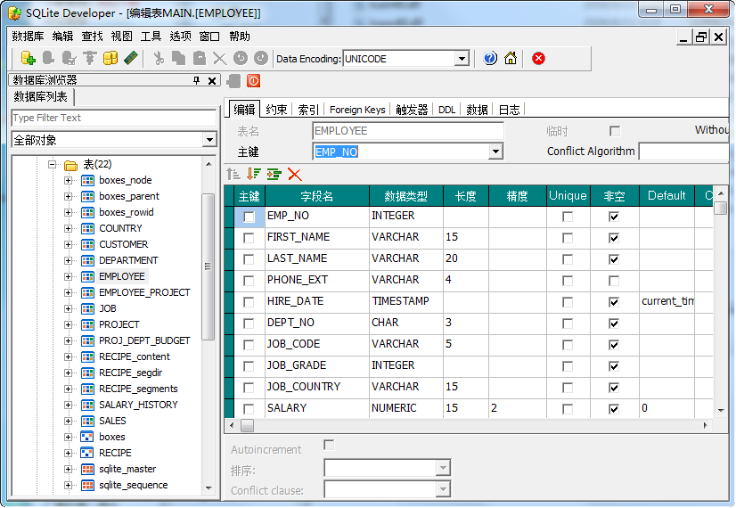Pin the 数据库浏览器 panel with pushpin icon
The height and width of the screenshot is (508, 736).
pos(197,80)
